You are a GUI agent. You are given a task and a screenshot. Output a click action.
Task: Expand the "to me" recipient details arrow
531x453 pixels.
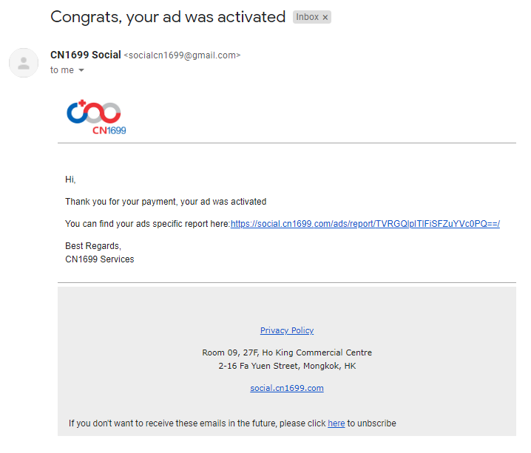point(81,70)
